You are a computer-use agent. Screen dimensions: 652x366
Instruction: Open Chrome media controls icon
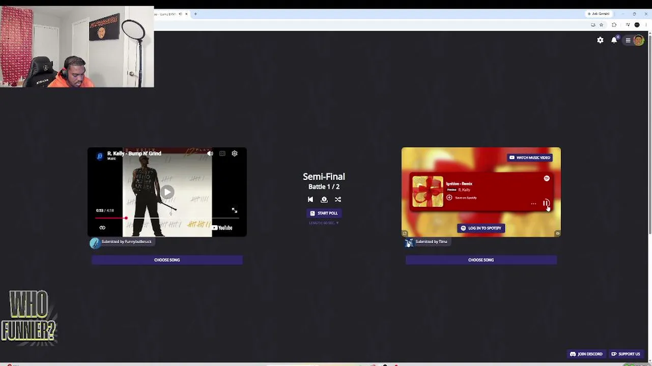coord(628,24)
